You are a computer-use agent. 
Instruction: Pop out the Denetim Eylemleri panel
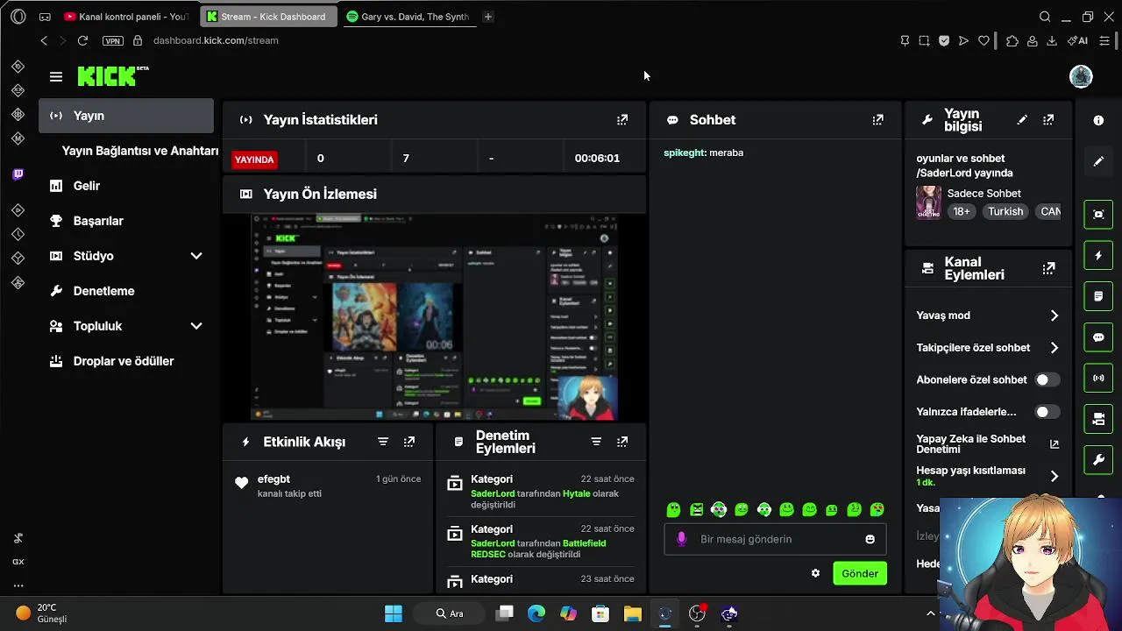[622, 442]
